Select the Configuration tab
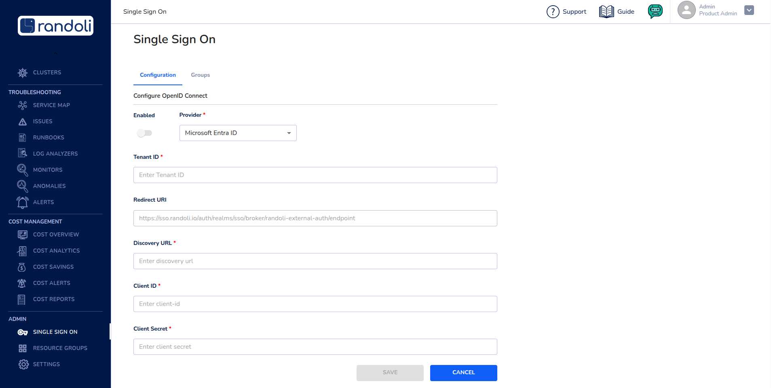The height and width of the screenshot is (388, 771). tap(158, 75)
